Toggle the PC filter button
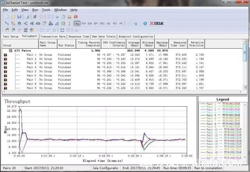The image size is (250, 172). pyautogui.click(x=121, y=23)
